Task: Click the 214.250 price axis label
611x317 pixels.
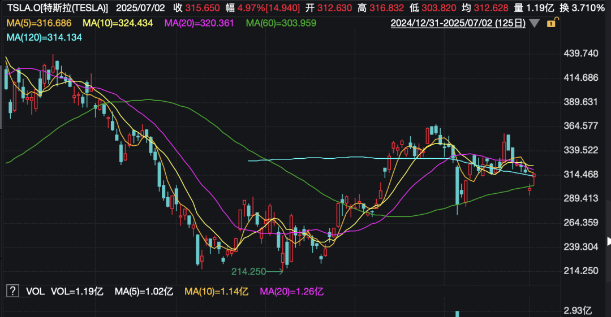Action: pos(580,271)
